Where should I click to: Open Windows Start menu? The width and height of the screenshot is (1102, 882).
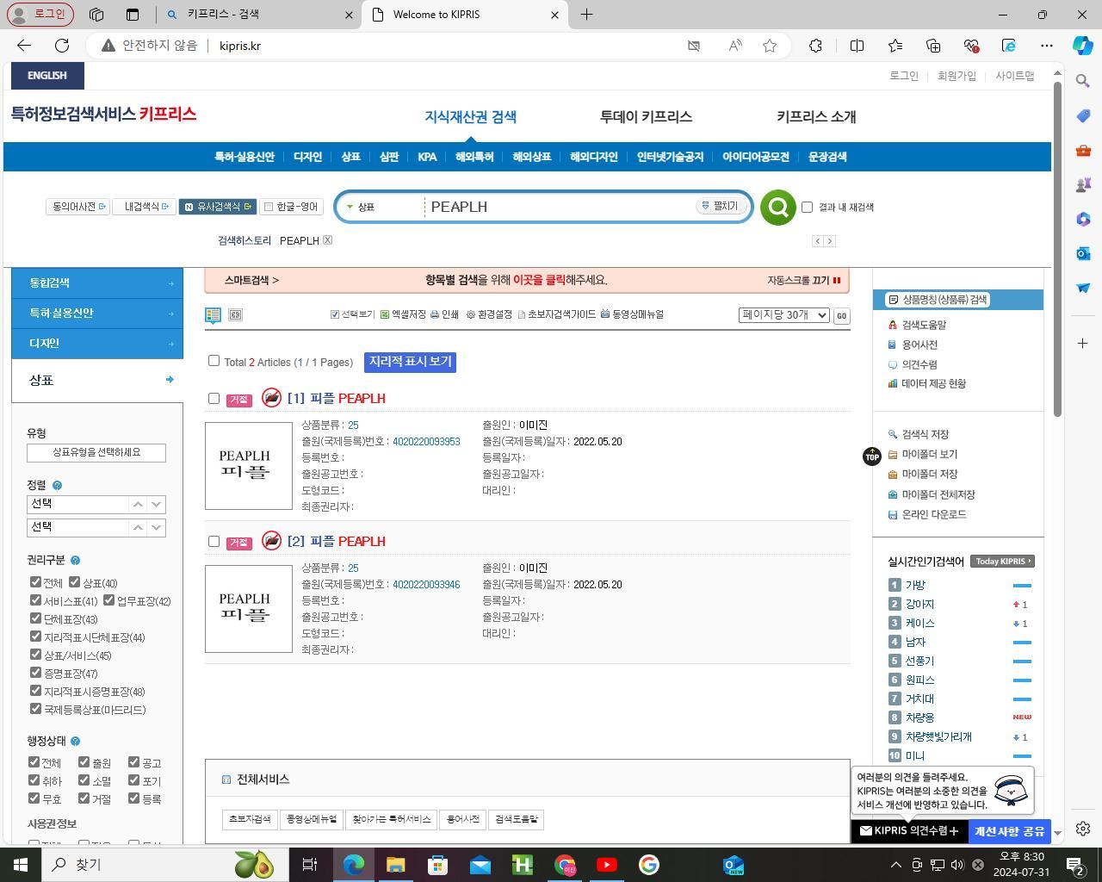21,865
